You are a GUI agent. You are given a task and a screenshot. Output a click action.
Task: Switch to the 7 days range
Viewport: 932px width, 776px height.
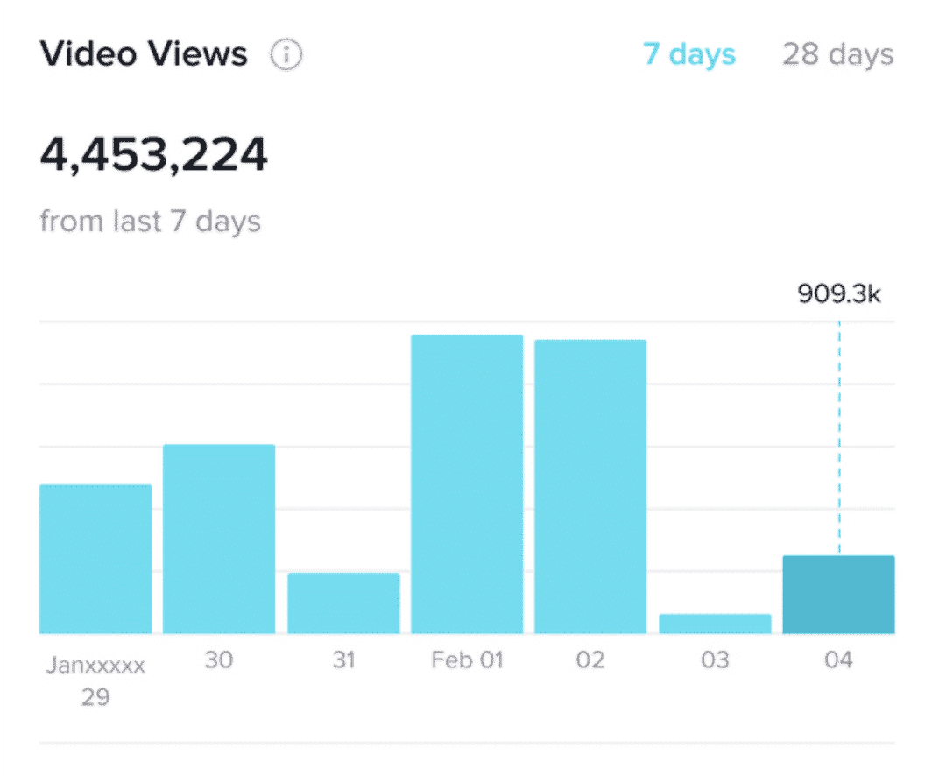click(689, 54)
